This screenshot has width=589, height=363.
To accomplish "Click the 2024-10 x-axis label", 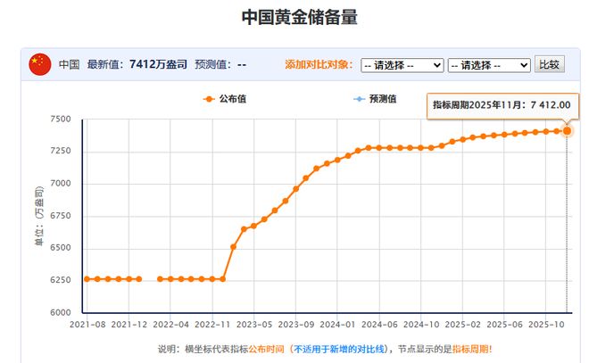I will [420, 325].
